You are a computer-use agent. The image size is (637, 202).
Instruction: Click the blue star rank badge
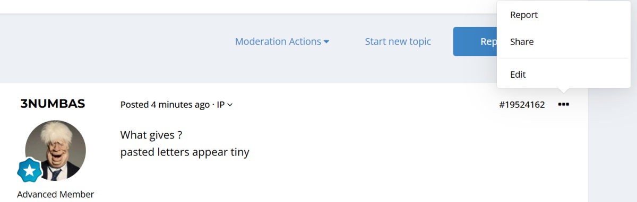point(29,170)
